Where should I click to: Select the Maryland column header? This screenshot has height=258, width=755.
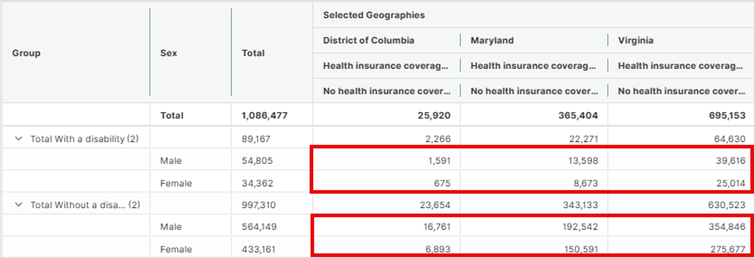click(x=492, y=40)
